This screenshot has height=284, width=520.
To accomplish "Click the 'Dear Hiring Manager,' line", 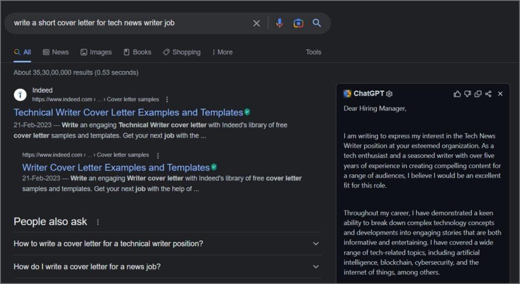I will pos(375,109).
